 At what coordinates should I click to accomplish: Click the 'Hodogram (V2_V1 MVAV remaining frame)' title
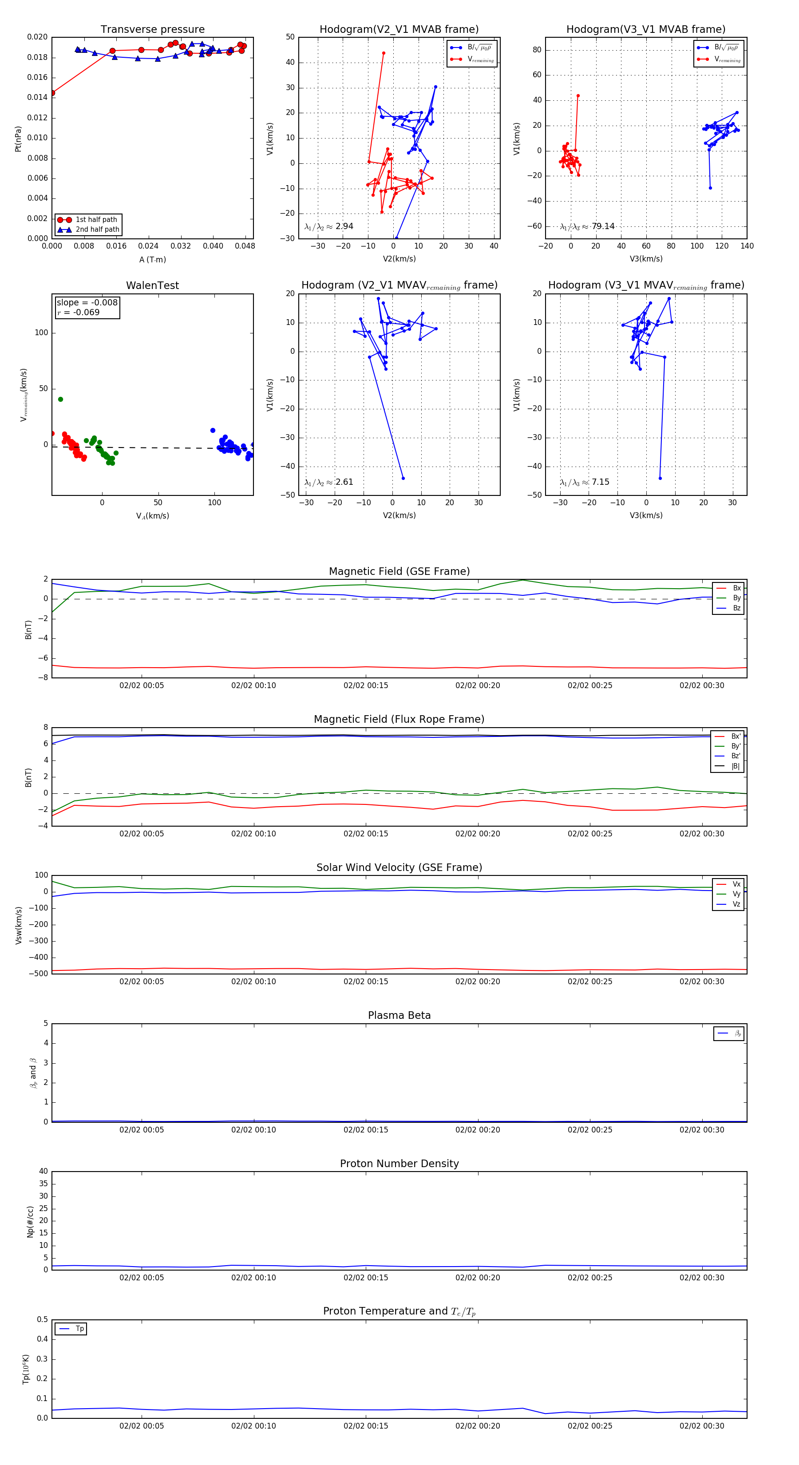tap(399, 285)
